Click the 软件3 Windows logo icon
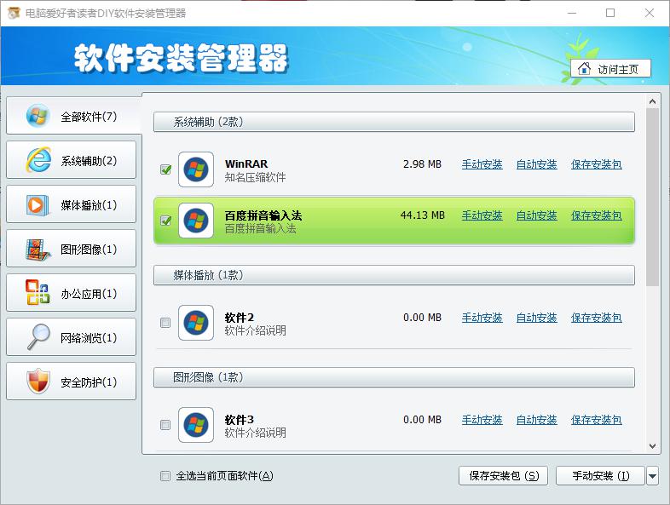670x505 pixels. [x=196, y=425]
